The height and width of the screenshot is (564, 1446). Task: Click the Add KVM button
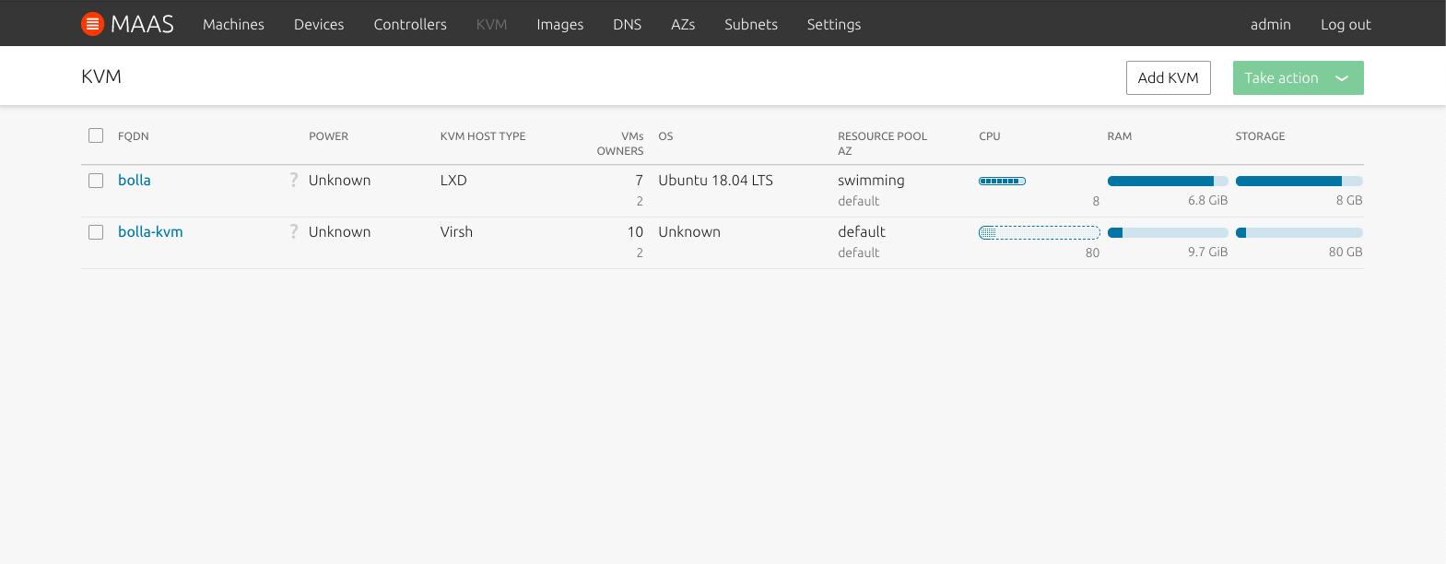click(1168, 78)
